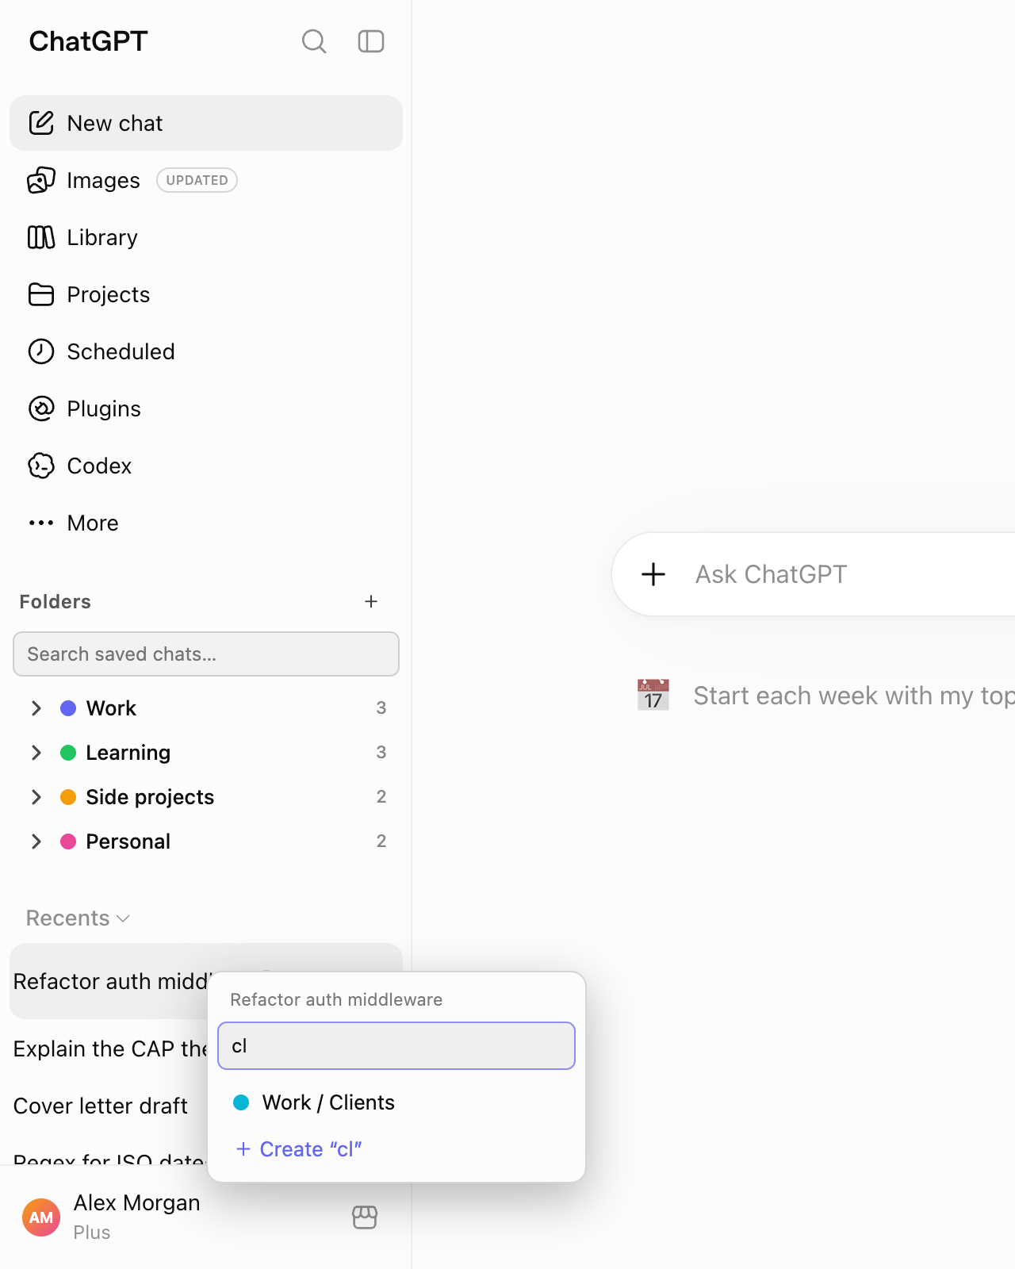
Task: Open the Scheduled menu item
Action: [206, 351]
